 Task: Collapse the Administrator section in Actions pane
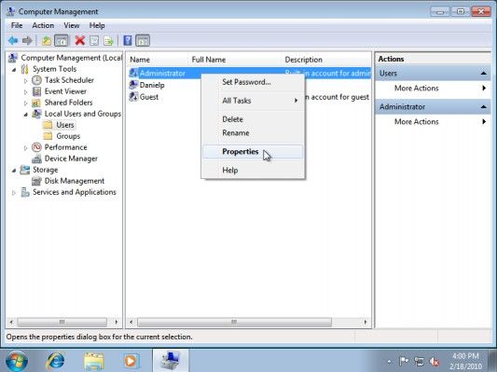coord(484,107)
